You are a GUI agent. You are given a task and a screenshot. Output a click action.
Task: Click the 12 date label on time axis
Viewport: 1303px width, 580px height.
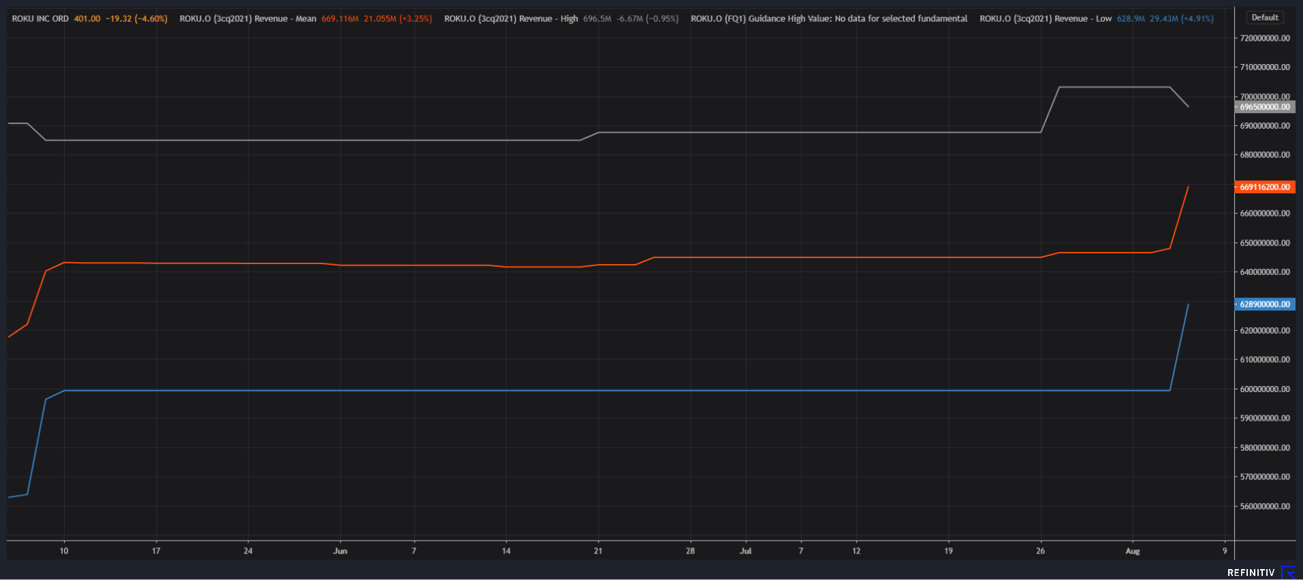click(x=856, y=551)
